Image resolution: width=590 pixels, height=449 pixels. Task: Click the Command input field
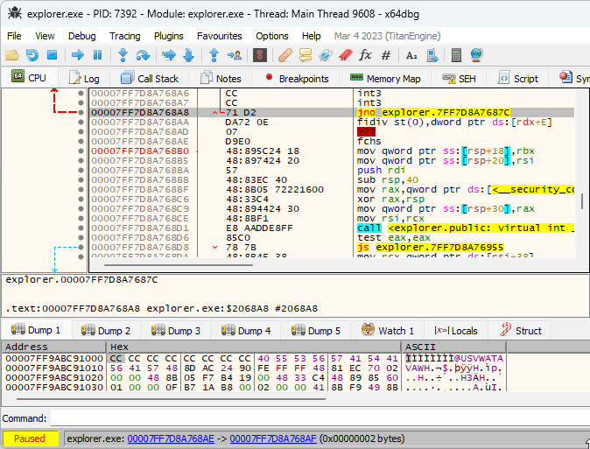click(320, 418)
